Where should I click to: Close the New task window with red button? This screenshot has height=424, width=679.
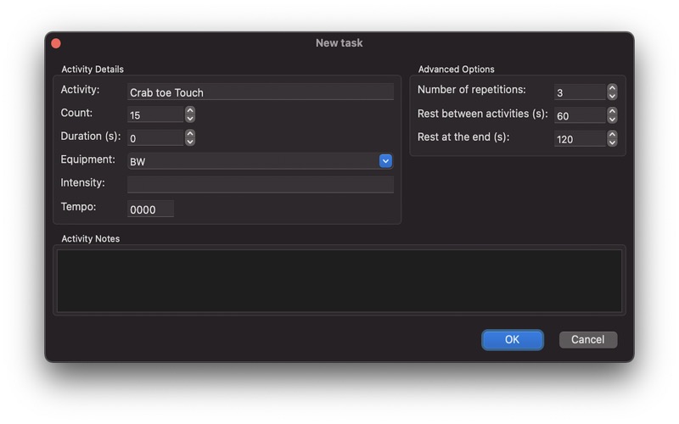(x=56, y=43)
